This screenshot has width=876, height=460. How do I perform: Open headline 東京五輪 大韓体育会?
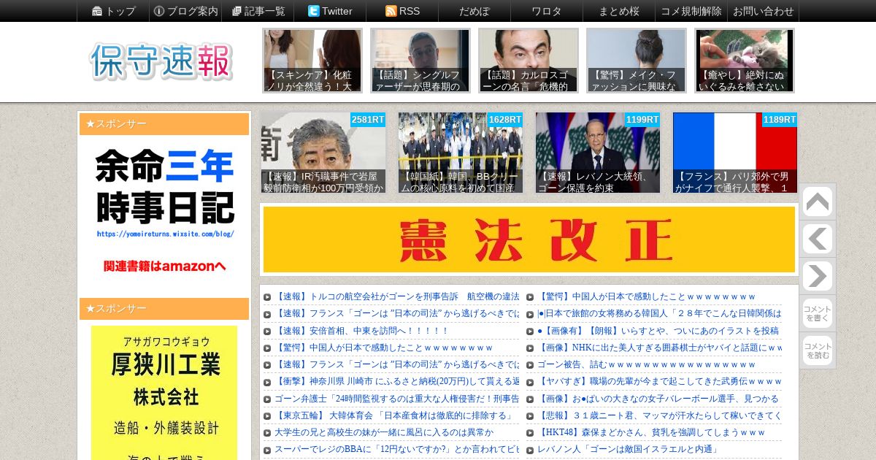394,415
